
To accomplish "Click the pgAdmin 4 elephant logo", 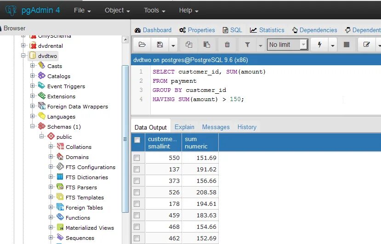I will (x=11, y=10).
